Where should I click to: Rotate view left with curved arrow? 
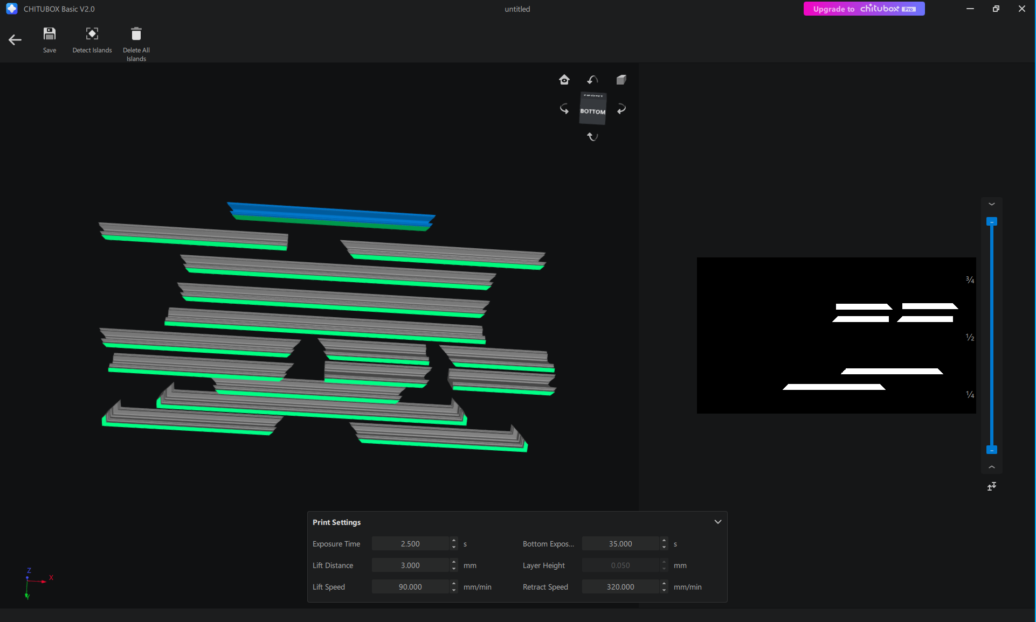pyautogui.click(x=564, y=109)
